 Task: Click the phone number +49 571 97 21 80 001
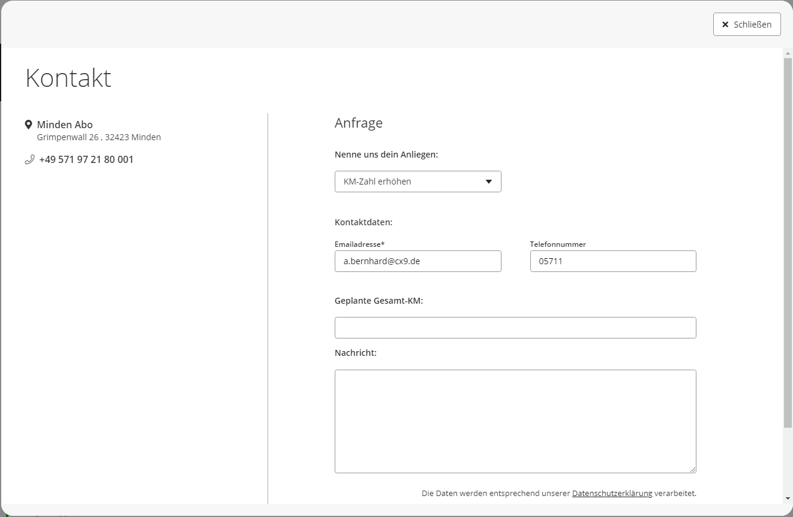[x=86, y=159]
